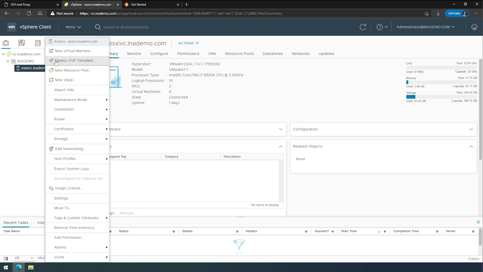Viewport: 483px width, 272px height.
Task: Open the Menu dropdown
Action: (x=73, y=27)
